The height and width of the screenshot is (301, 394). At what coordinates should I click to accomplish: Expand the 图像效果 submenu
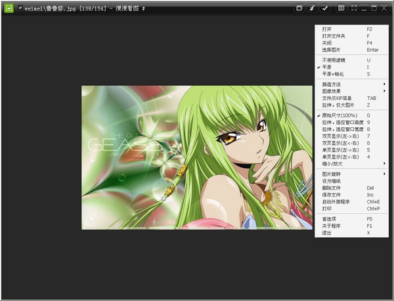point(351,91)
